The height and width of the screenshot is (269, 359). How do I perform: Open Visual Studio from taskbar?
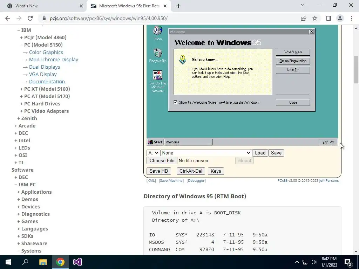click(x=77, y=262)
